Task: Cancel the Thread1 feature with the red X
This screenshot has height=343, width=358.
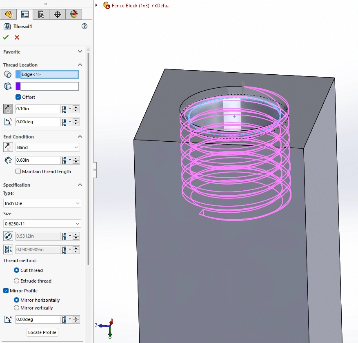Action: (x=16, y=37)
